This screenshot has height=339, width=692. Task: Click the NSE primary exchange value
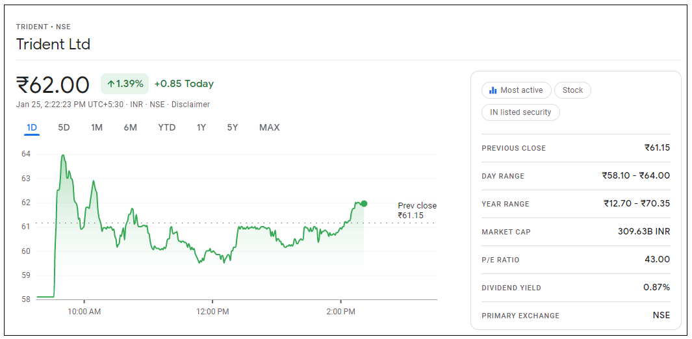coord(661,315)
